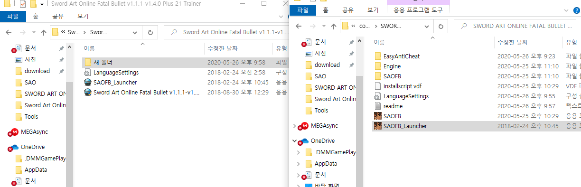581x187 pixels.
Task: Open Tools folder in right window's navigation pane
Action: (321, 110)
